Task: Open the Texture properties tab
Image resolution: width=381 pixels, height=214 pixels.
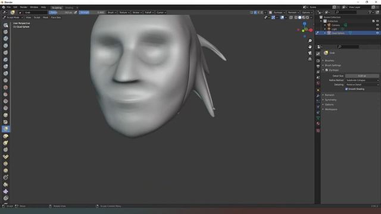Action: (318, 131)
